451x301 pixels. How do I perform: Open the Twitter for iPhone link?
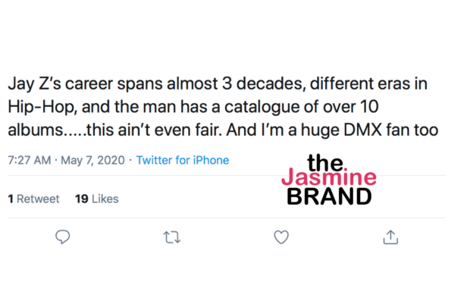click(183, 160)
